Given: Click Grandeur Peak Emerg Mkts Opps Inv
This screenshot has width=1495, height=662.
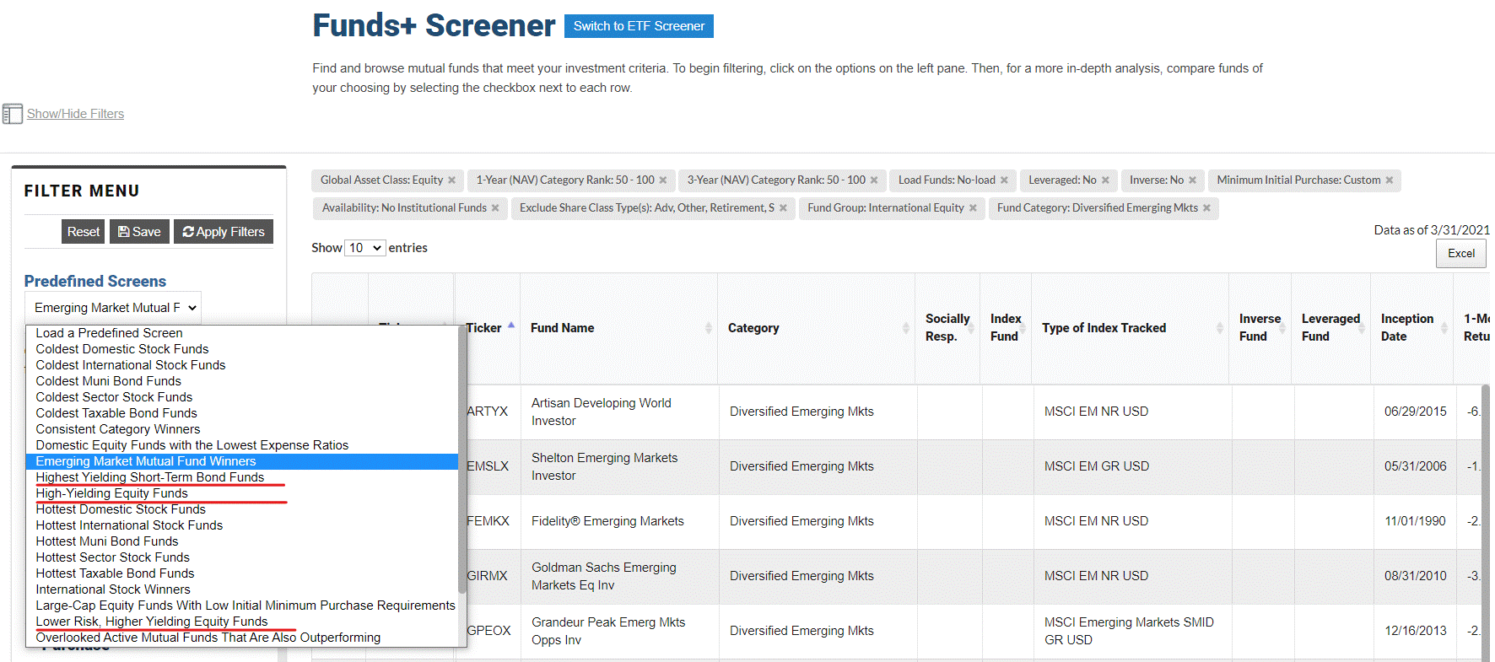Looking at the screenshot, I should tap(608, 632).
